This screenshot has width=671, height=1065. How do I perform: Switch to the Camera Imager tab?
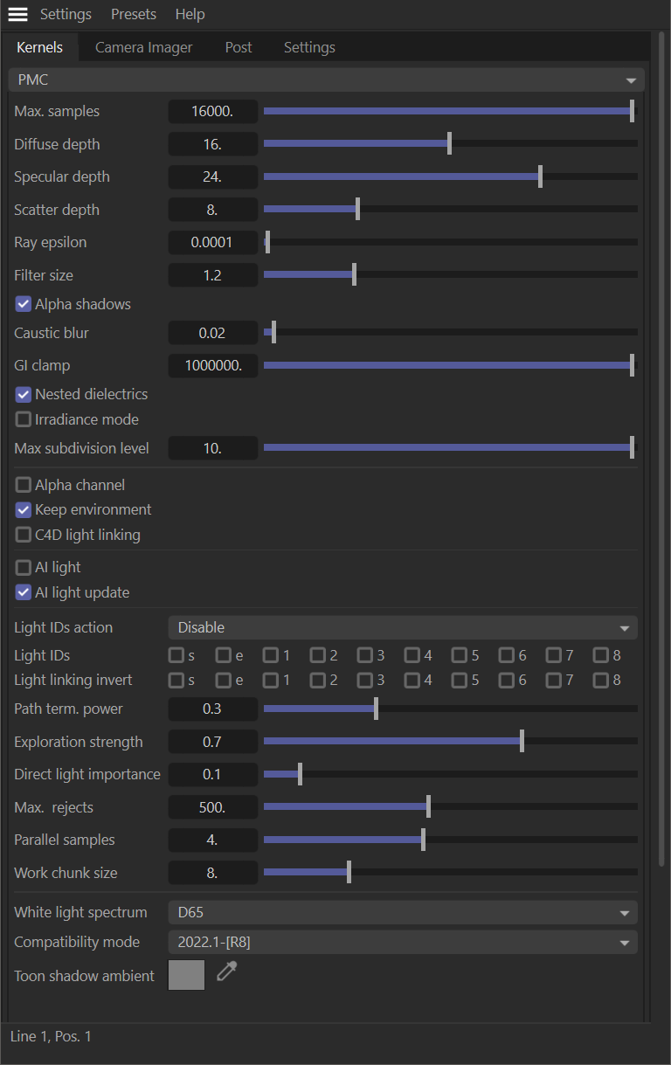click(143, 47)
